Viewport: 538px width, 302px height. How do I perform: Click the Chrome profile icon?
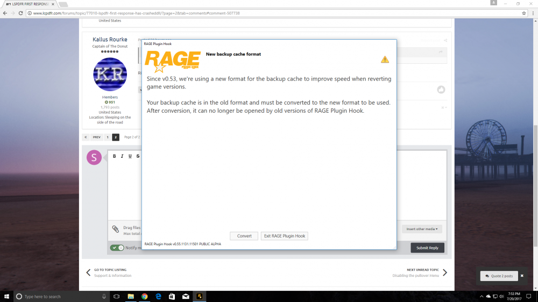(493, 3)
